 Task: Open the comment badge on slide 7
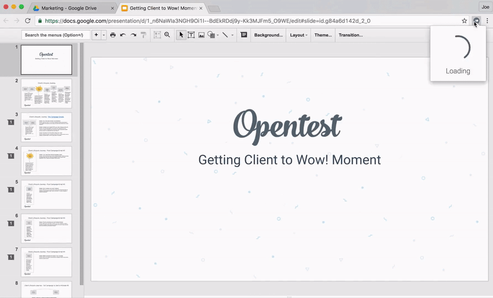point(11,257)
